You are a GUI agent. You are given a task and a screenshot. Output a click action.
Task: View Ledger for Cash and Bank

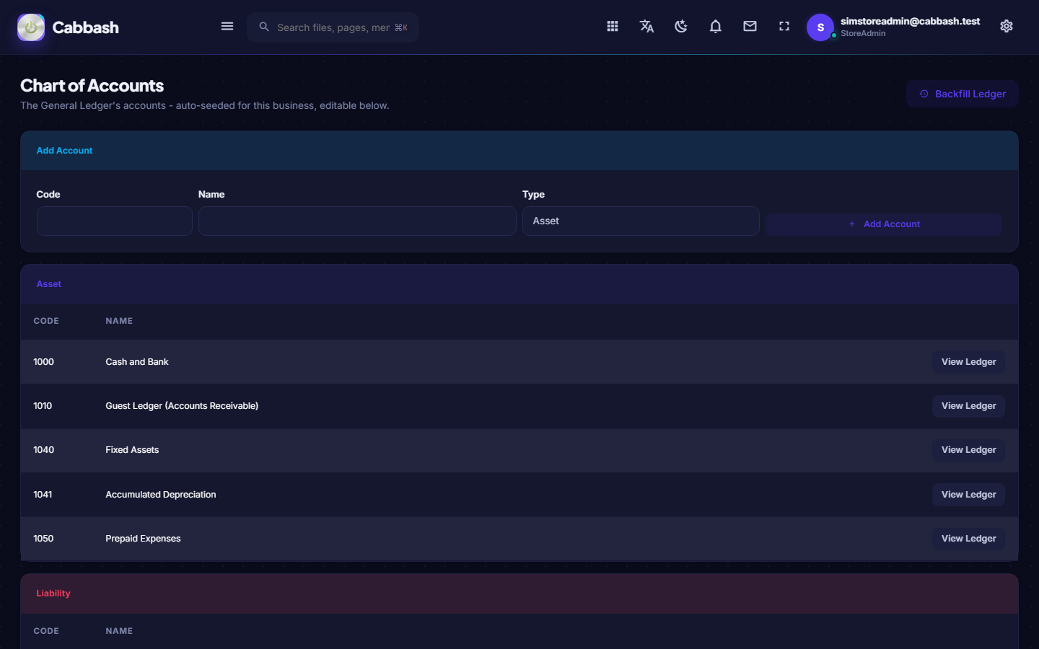968,362
